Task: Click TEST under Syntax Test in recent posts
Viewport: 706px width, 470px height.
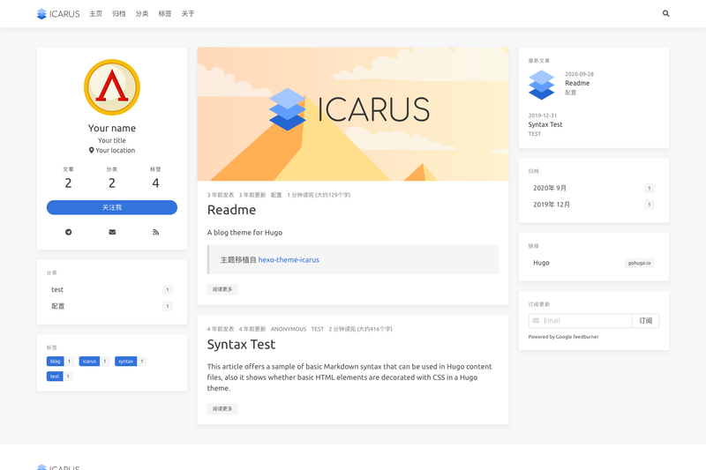Action: point(535,134)
